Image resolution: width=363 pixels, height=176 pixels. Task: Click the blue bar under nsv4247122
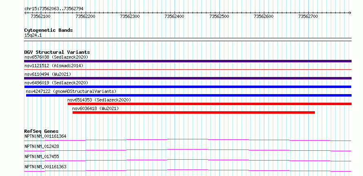pyautogui.click(x=189, y=95)
